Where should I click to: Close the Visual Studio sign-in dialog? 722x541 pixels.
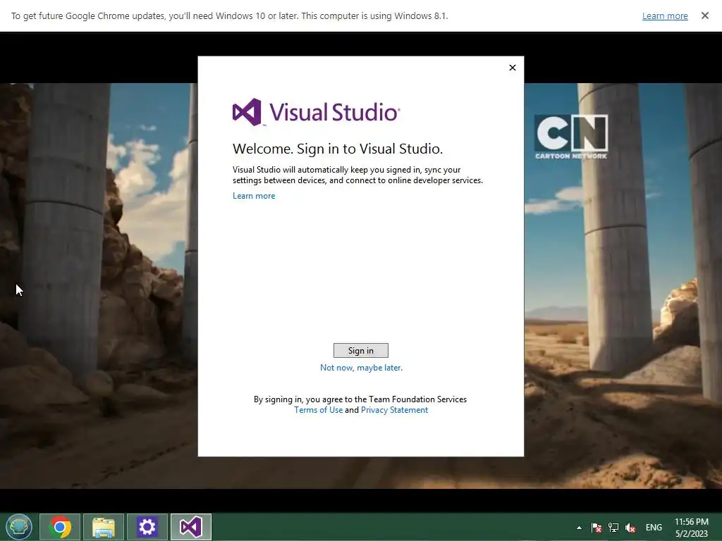[513, 68]
